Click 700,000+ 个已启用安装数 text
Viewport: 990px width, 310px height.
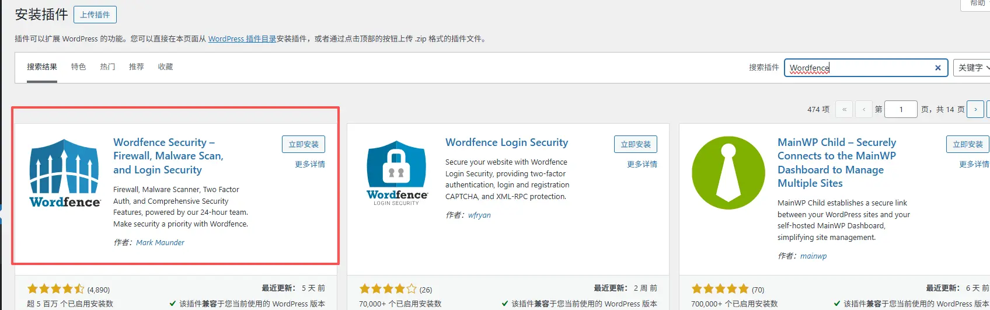point(734,304)
